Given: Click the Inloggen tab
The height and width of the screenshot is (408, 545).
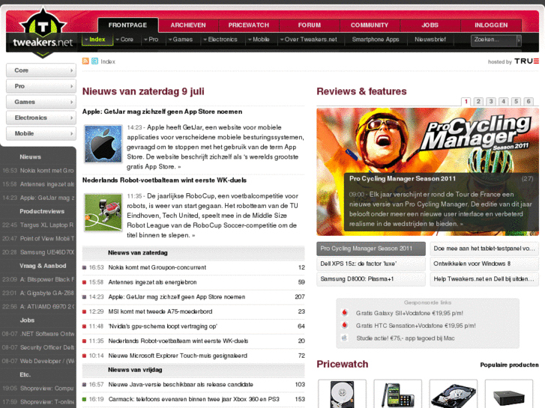Looking at the screenshot, I should pos(491,25).
